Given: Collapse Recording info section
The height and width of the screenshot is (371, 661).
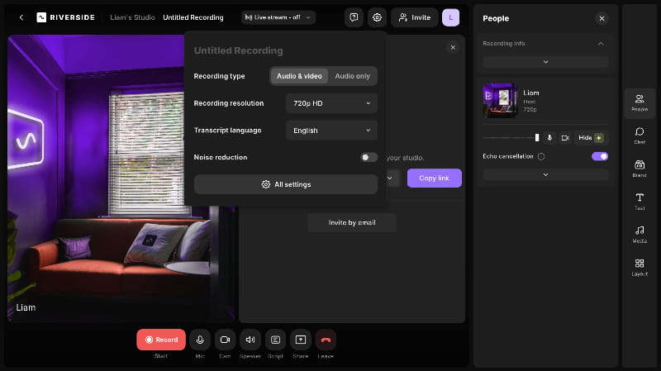Looking at the screenshot, I should pos(601,44).
